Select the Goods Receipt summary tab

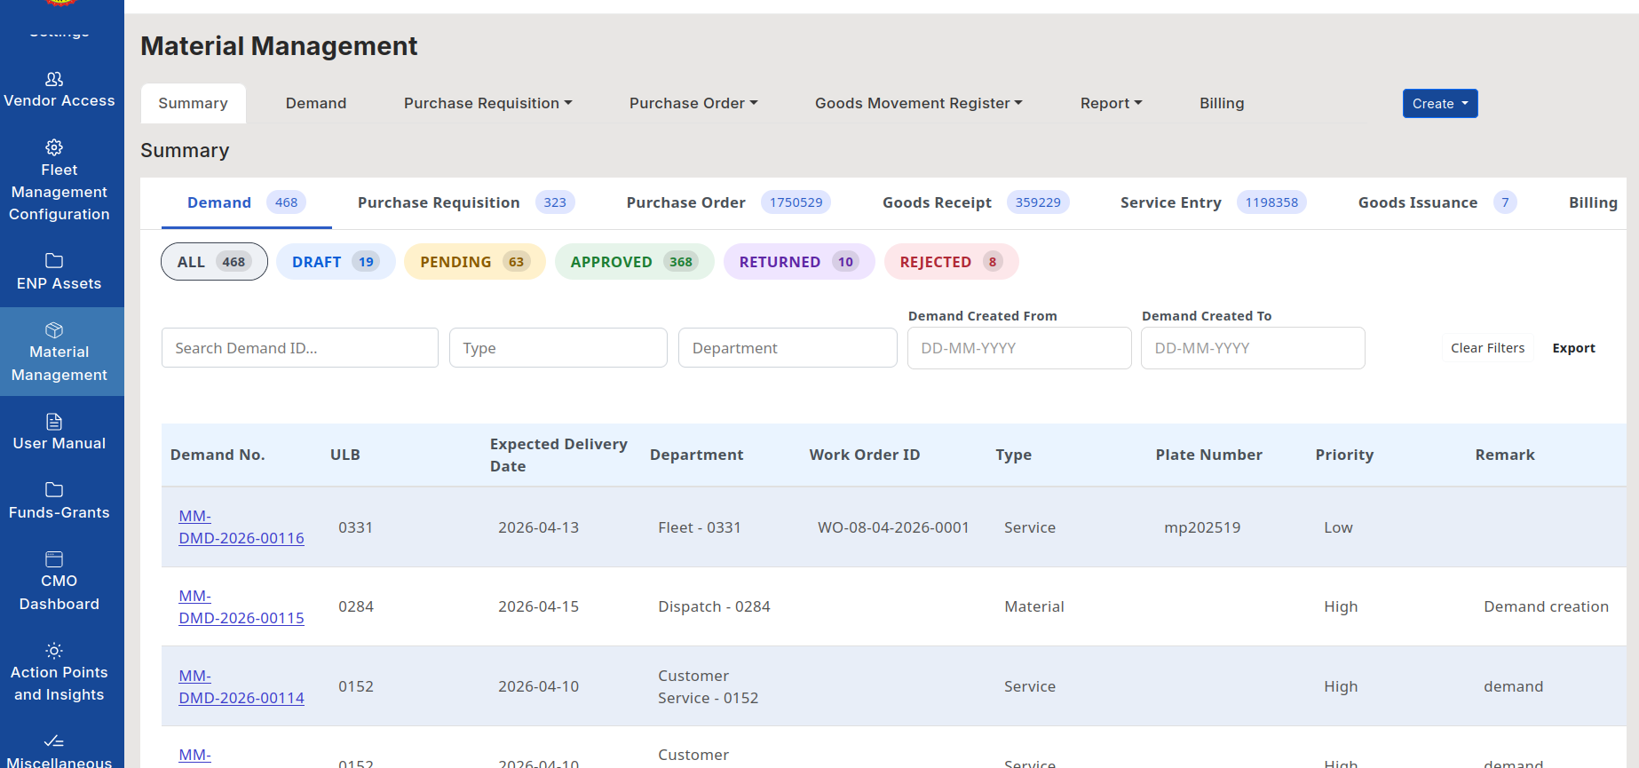coord(975,202)
